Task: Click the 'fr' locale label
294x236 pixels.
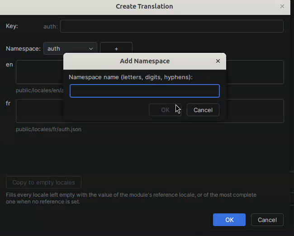Action: tap(8, 103)
